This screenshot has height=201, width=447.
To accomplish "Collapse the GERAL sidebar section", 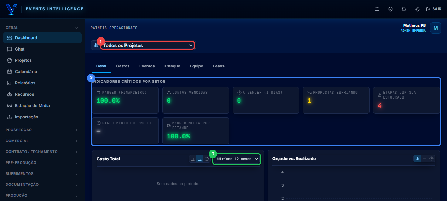I will click(42, 28).
